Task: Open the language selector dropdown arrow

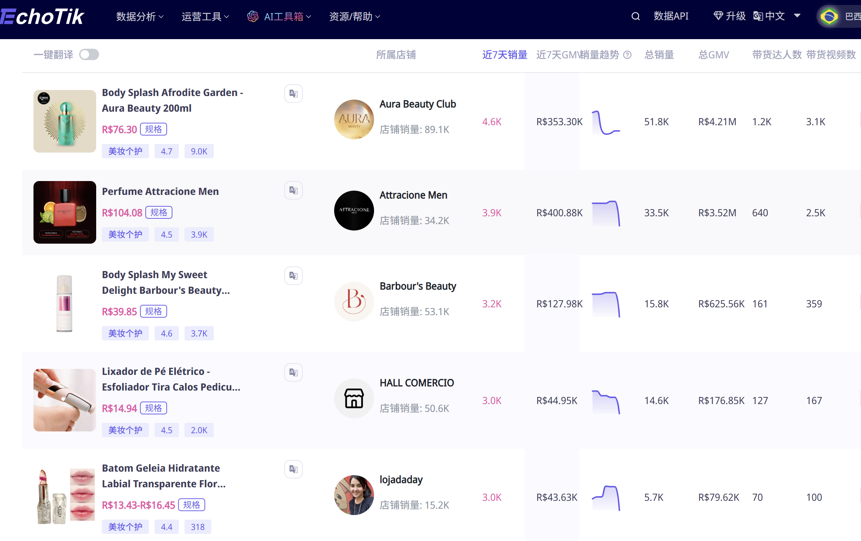Action: pos(797,16)
